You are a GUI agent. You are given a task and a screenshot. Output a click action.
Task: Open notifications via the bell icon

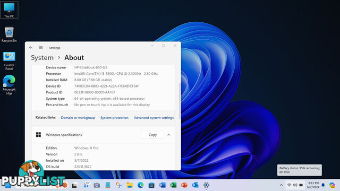323,185
